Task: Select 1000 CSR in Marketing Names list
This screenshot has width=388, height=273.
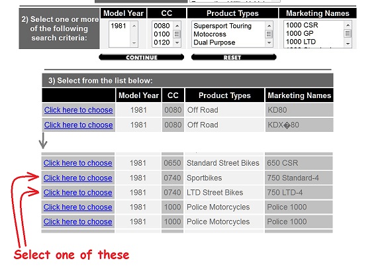Action: pos(302,25)
